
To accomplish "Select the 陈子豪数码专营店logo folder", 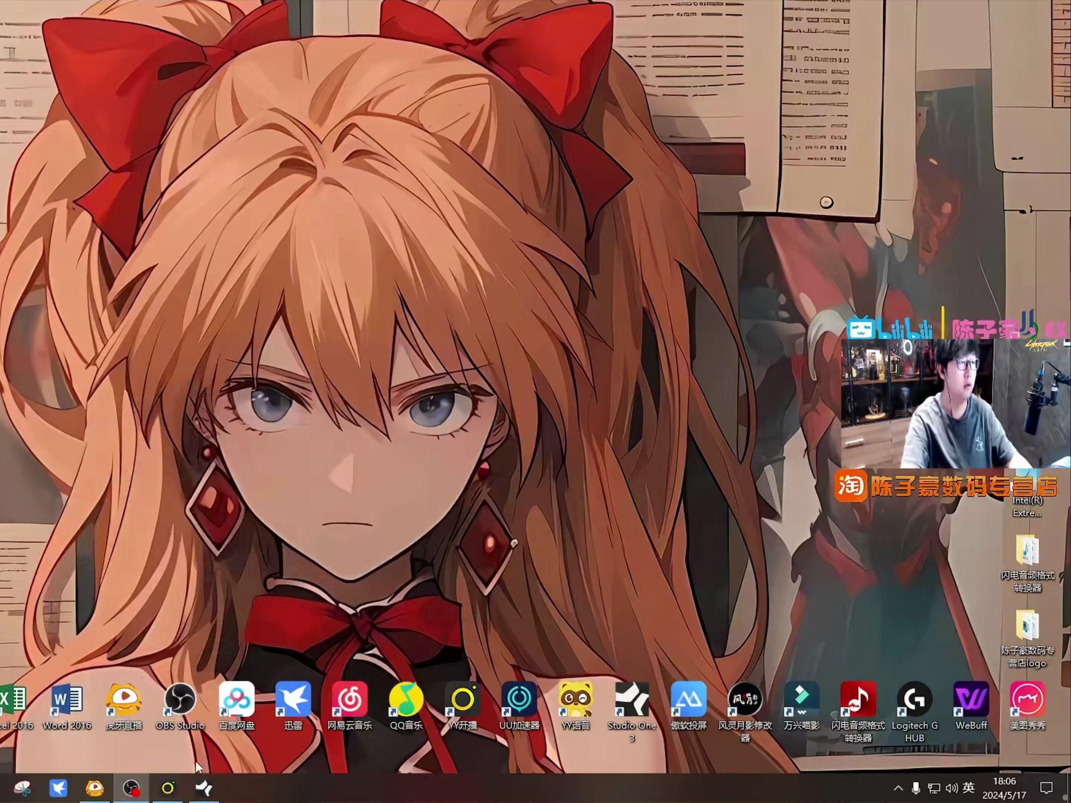I will 1028,639.
